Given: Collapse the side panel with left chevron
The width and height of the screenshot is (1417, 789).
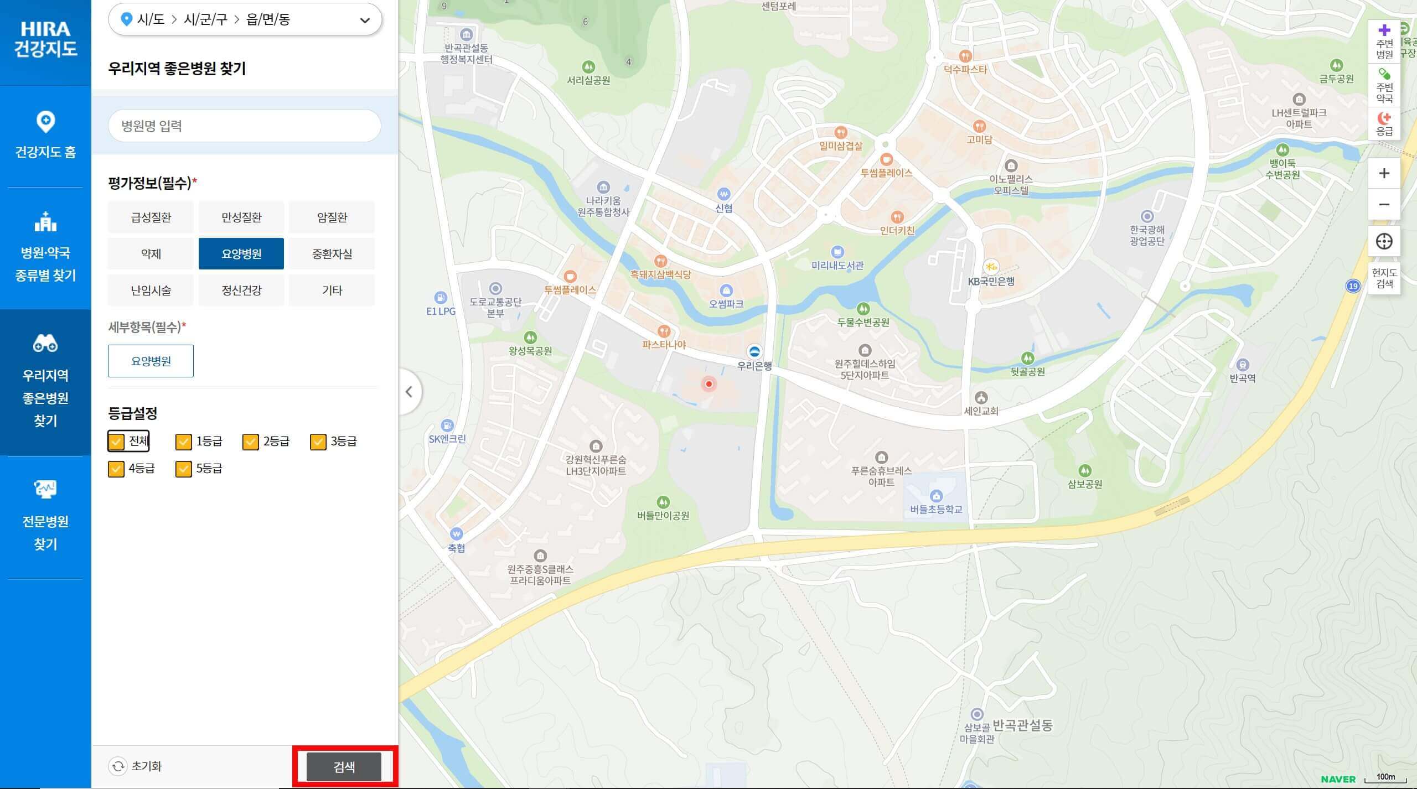Looking at the screenshot, I should click(x=409, y=392).
